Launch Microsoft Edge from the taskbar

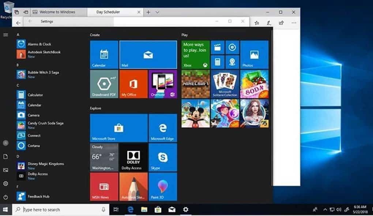click(x=131, y=209)
